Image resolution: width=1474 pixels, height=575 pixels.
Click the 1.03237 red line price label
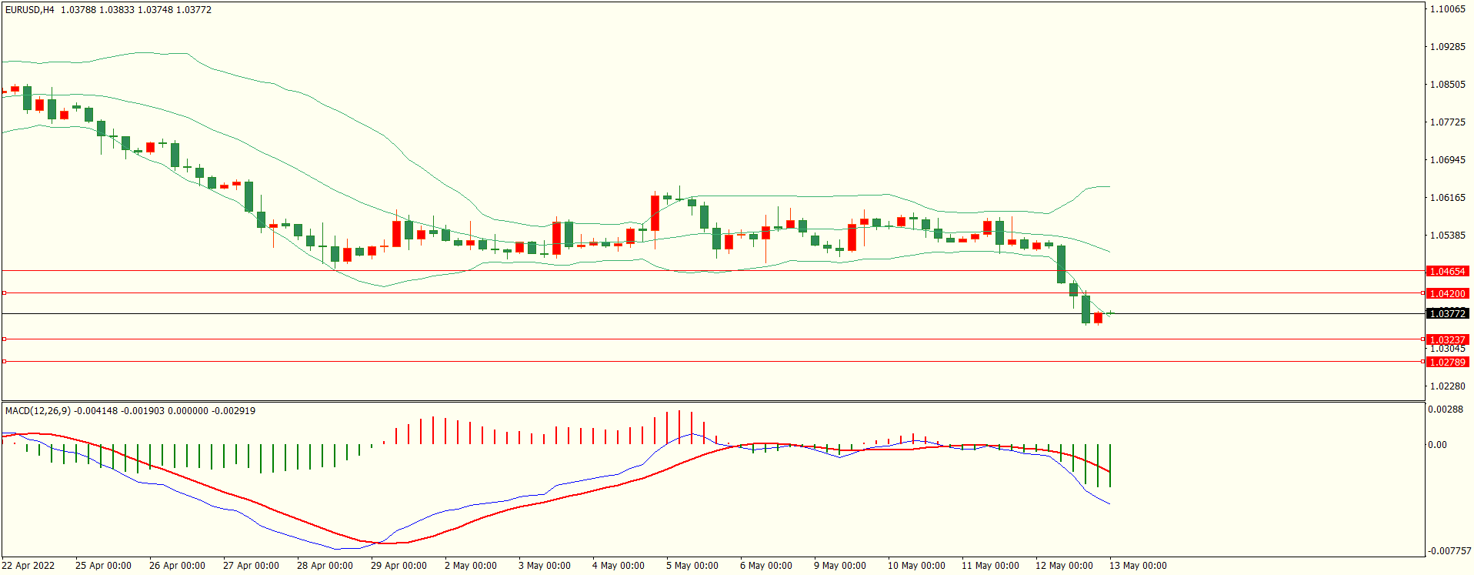(x=1447, y=339)
